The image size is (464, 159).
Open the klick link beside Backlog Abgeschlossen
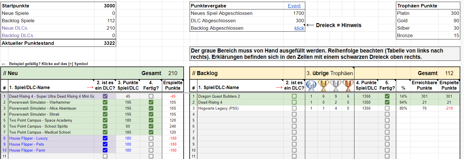click(299, 28)
